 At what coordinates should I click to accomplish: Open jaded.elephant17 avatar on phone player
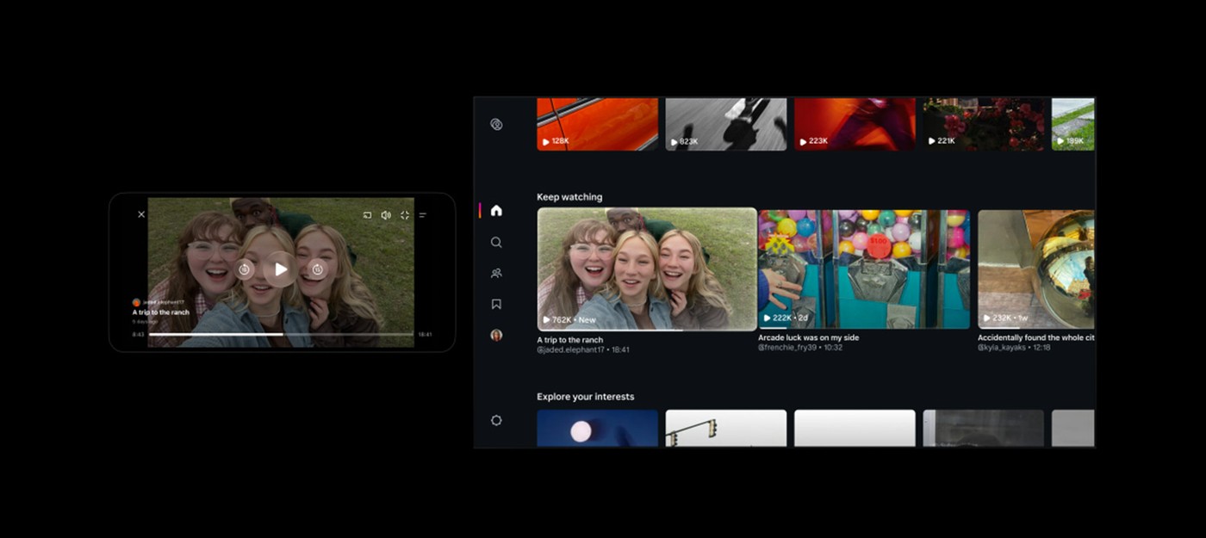click(136, 303)
